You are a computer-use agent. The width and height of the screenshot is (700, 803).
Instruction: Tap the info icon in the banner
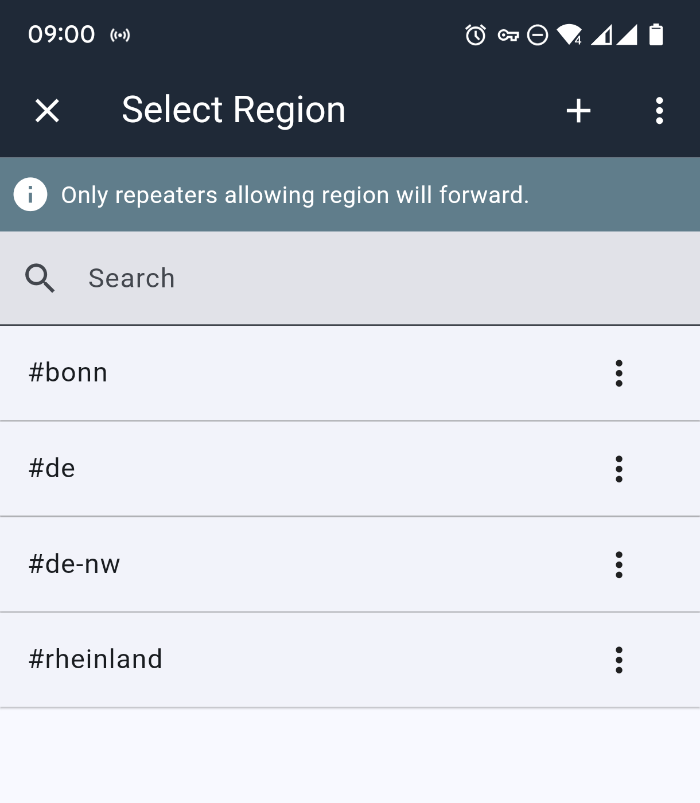[30, 194]
